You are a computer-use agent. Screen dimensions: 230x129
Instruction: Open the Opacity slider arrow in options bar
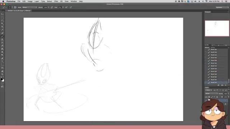coord(49,7)
